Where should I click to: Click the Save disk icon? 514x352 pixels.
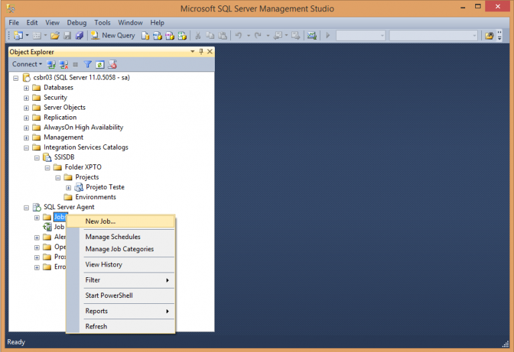67,35
